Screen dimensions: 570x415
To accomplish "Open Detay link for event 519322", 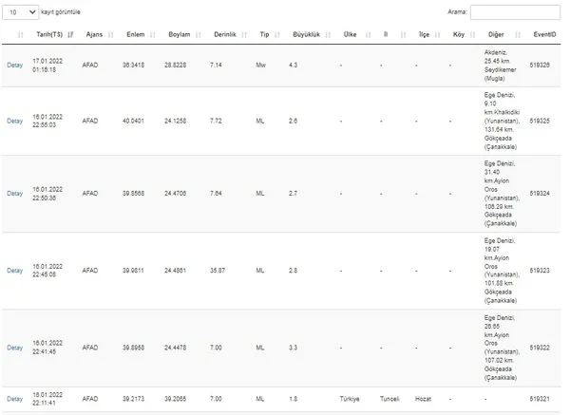I will click(x=14, y=348).
